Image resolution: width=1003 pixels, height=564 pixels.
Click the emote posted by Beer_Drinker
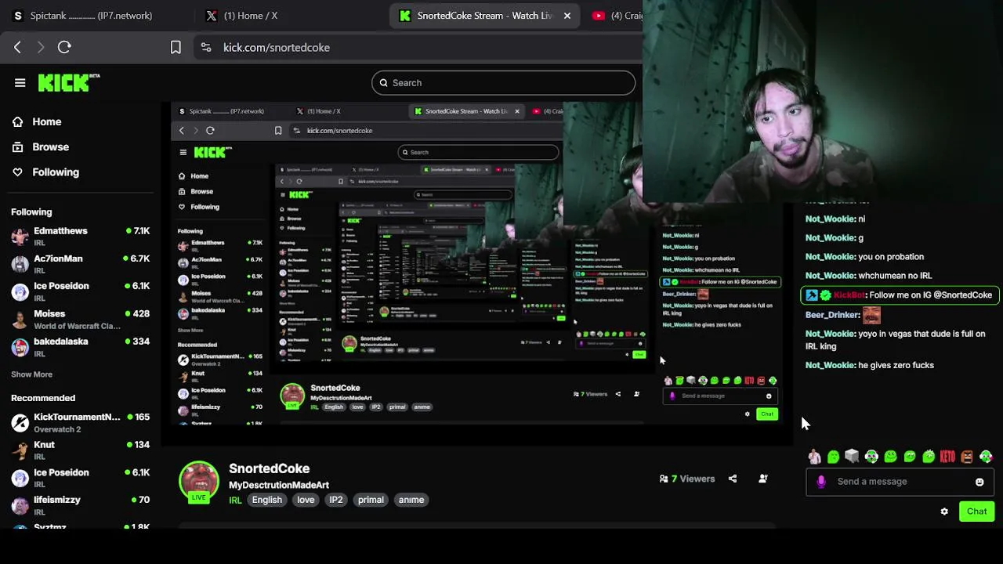click(871, 315)
